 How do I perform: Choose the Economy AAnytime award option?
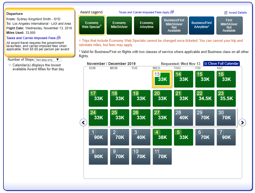point(147,25)
